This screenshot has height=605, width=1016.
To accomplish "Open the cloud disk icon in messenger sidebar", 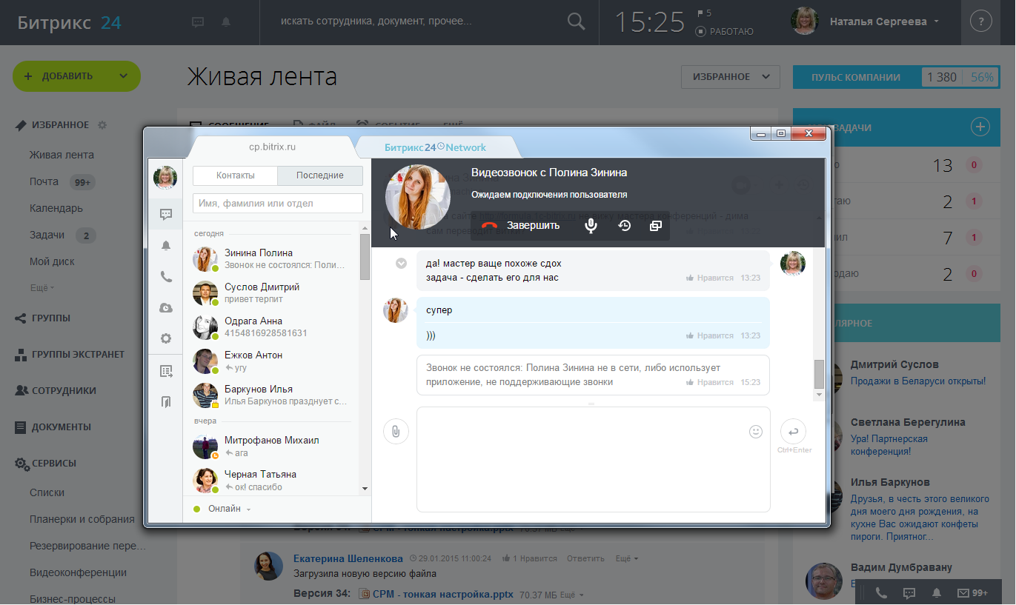I will point(166,307).
